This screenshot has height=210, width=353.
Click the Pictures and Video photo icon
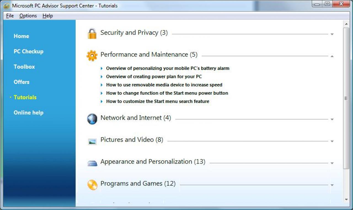92,142
